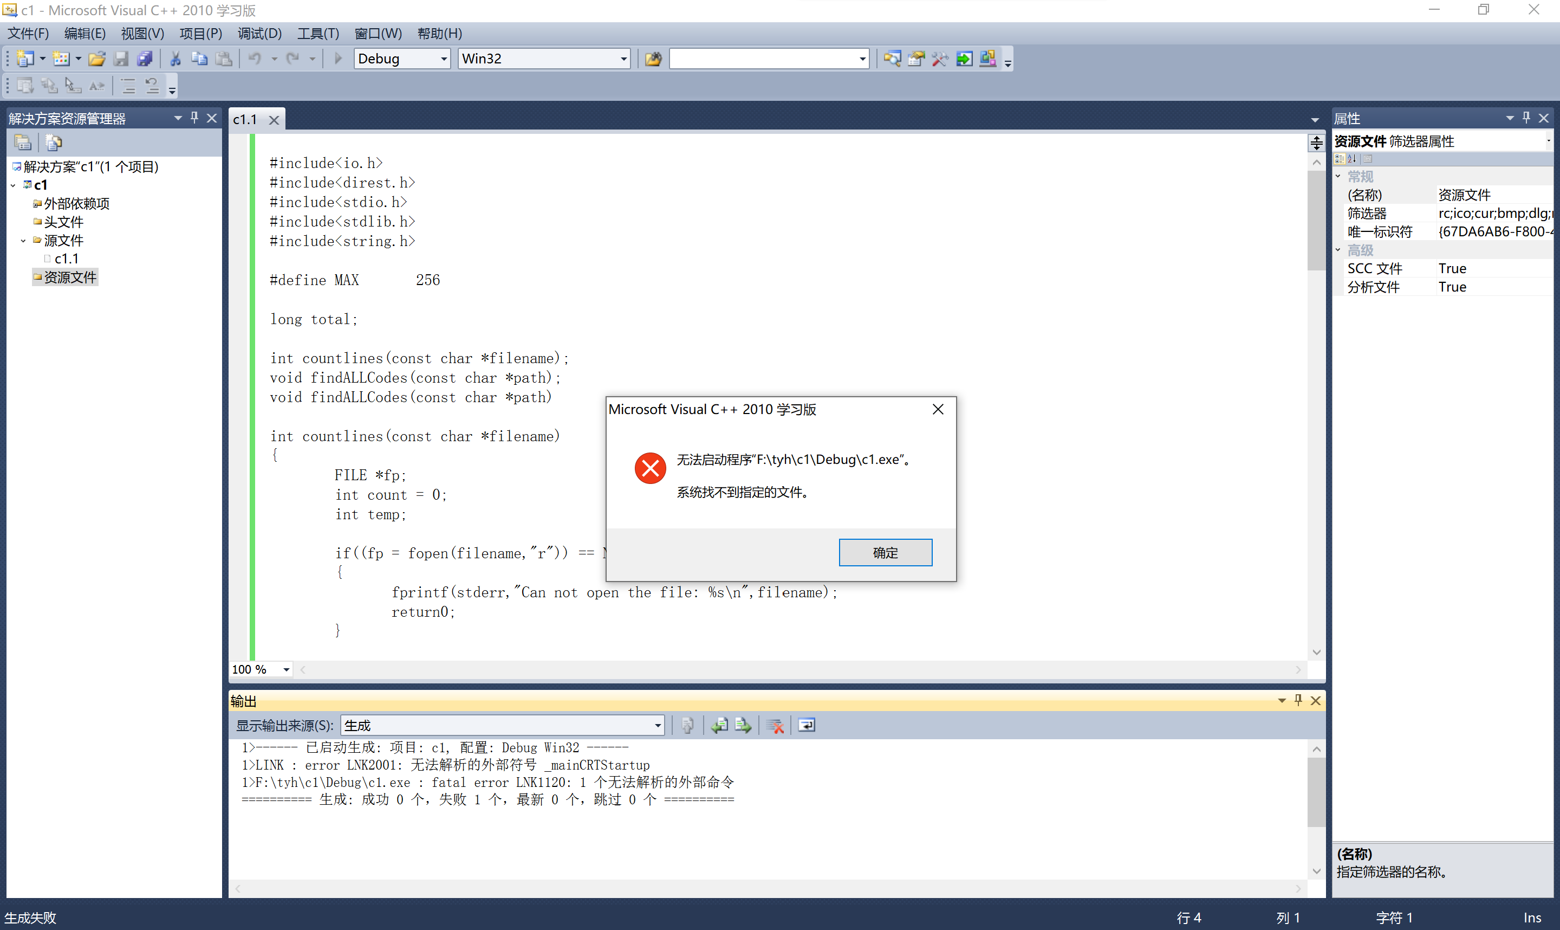Toggle word wrap in output panel
The image size is (1560, 930).
(x=807, y=725)
